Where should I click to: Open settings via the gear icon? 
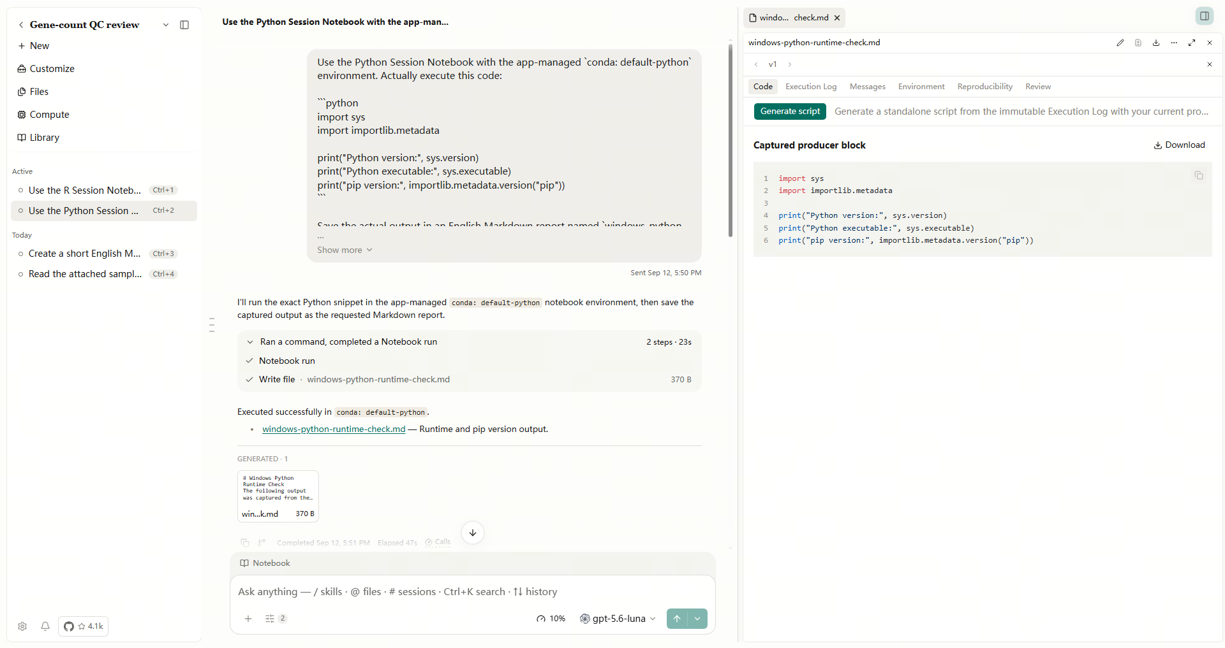22,626
